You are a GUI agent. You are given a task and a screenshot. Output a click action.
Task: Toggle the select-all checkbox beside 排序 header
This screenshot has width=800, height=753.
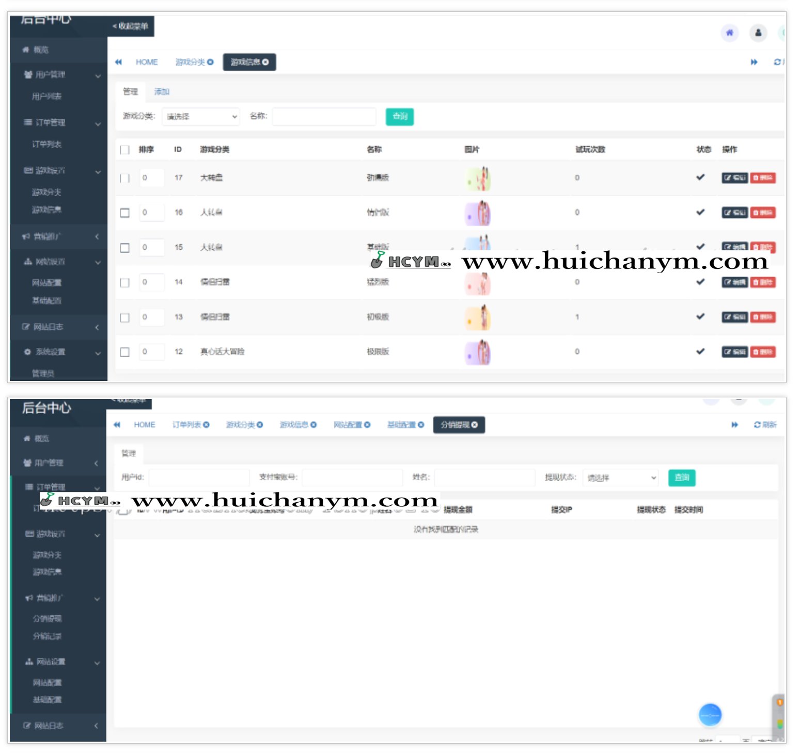pyautogui.click(x=124, y=150)
